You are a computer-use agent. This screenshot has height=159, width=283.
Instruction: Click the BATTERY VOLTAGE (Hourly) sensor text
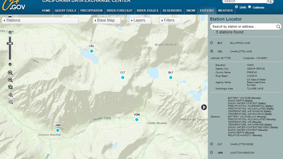point(244,98)
